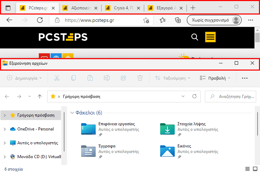Click the browser refresh button
The width and height of the screenshot is (260, 173).
(40, 20)
